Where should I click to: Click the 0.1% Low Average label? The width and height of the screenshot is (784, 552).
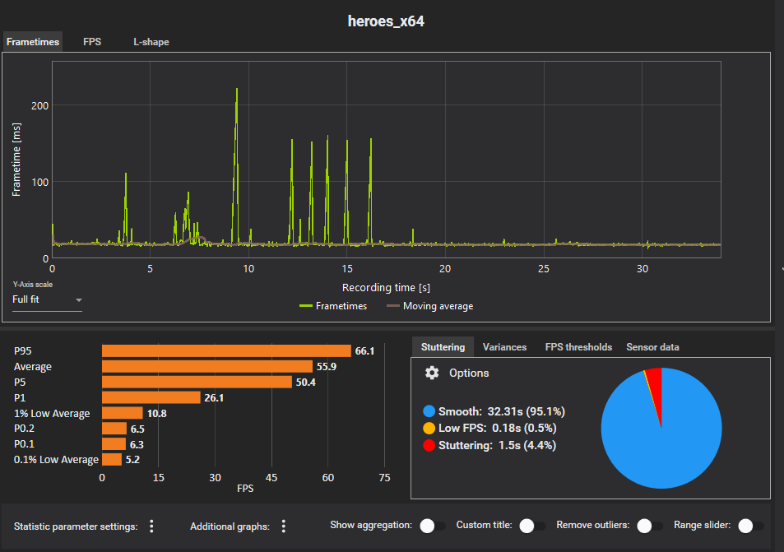[56, 460]
